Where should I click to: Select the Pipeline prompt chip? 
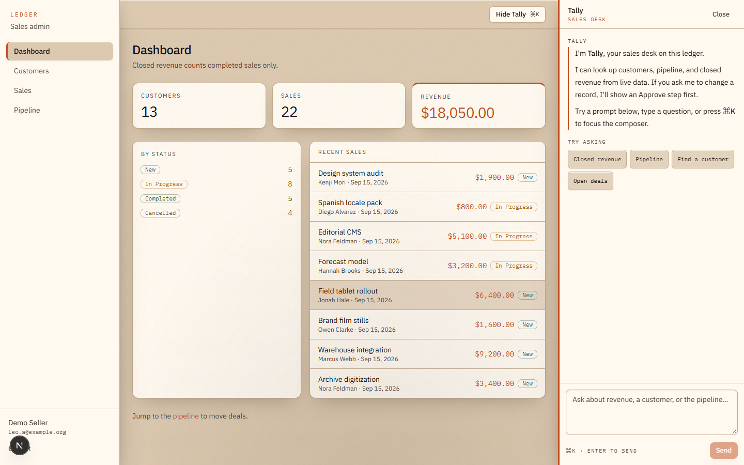[x=649, y=159]
